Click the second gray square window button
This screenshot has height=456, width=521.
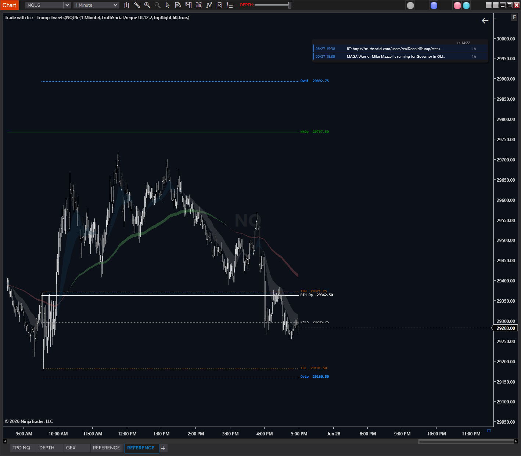tap(496, 5)
